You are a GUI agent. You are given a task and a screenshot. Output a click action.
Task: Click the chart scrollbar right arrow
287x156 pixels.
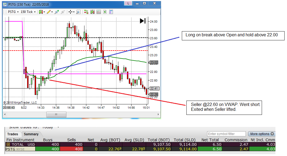pyautogui.click(x=158, y=114)
